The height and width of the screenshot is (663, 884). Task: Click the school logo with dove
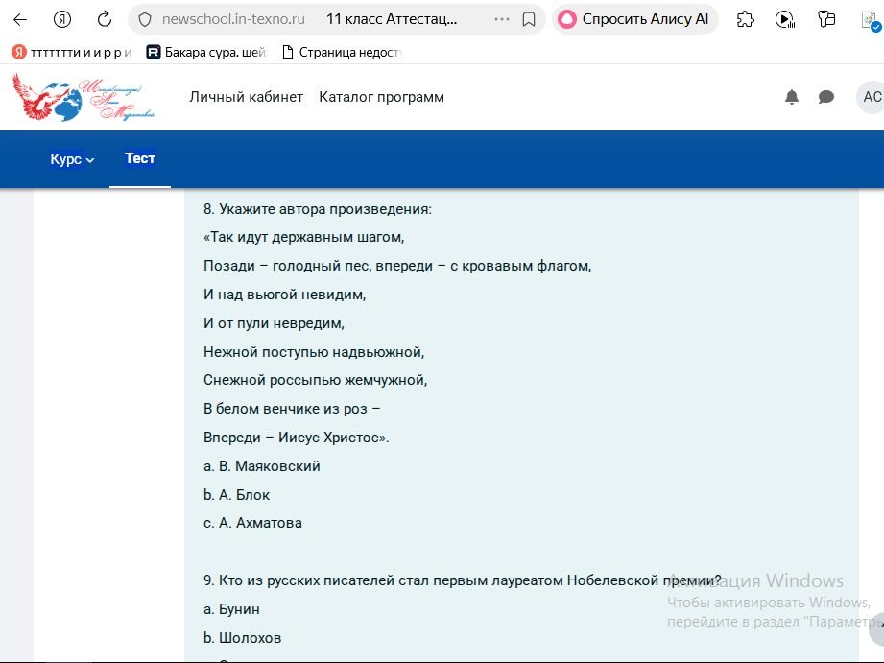tap(84, 97)
